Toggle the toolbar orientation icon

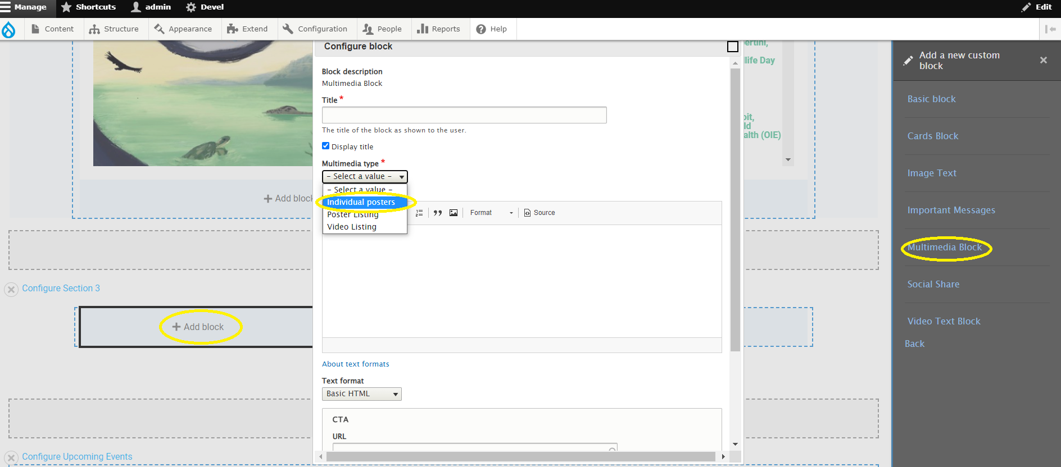(1050, 29)
